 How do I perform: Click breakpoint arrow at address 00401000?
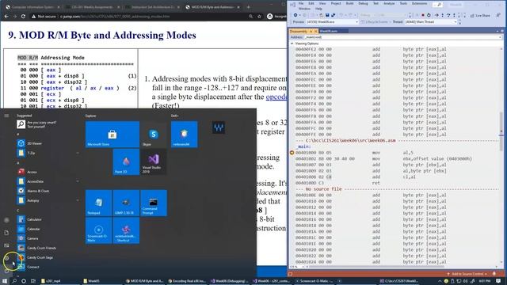(x=292, y=153)
